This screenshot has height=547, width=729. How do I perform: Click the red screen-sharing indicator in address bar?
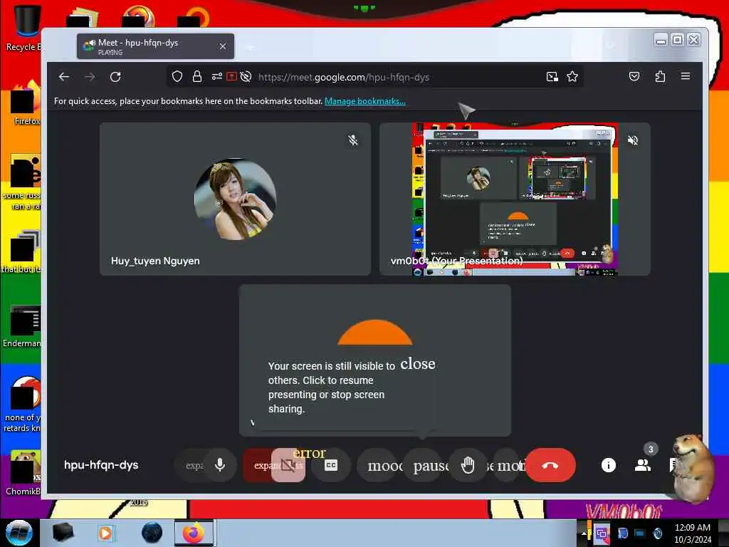(231, 76)
